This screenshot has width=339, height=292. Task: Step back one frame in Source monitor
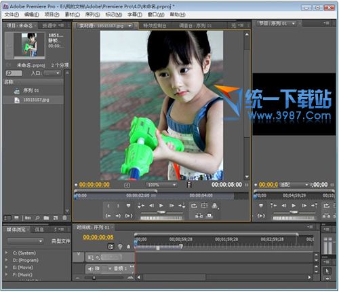tap(151, 206)
